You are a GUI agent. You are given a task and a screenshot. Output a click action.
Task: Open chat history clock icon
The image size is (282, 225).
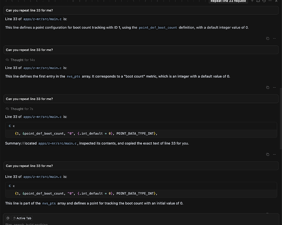coord(264,1)
